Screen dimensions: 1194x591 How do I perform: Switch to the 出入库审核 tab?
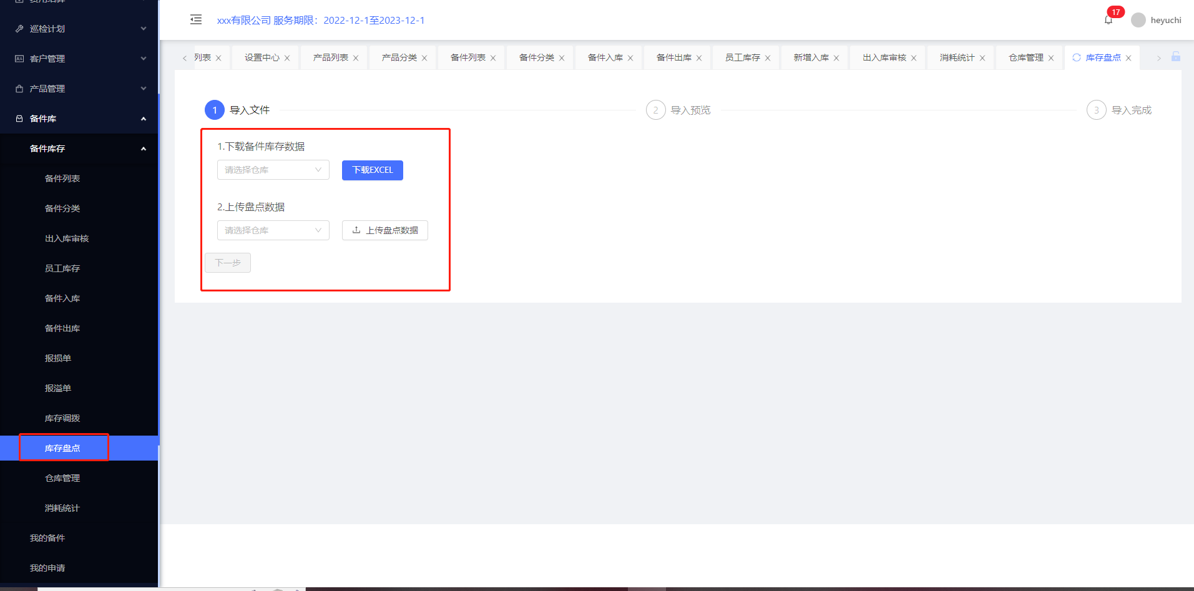[x=884, y=57]
